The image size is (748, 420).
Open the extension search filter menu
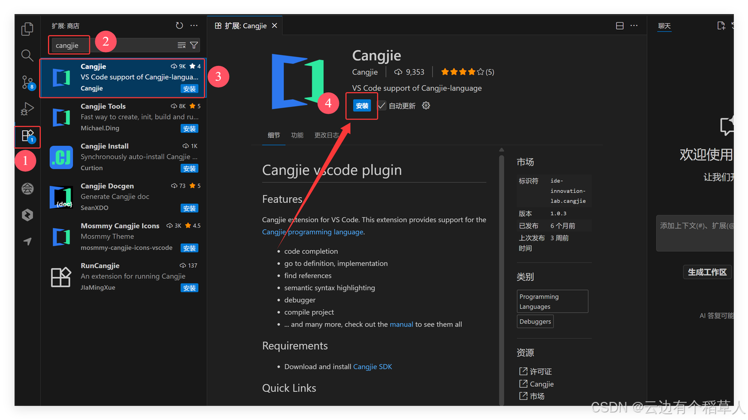194,45
